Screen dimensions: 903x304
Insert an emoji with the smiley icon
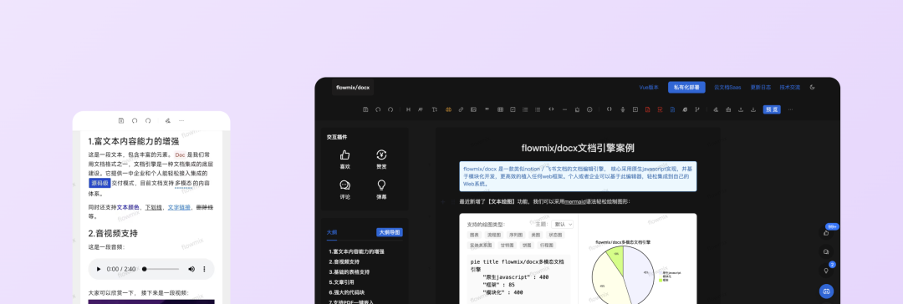pyautogui.click(x=589, y=109)
